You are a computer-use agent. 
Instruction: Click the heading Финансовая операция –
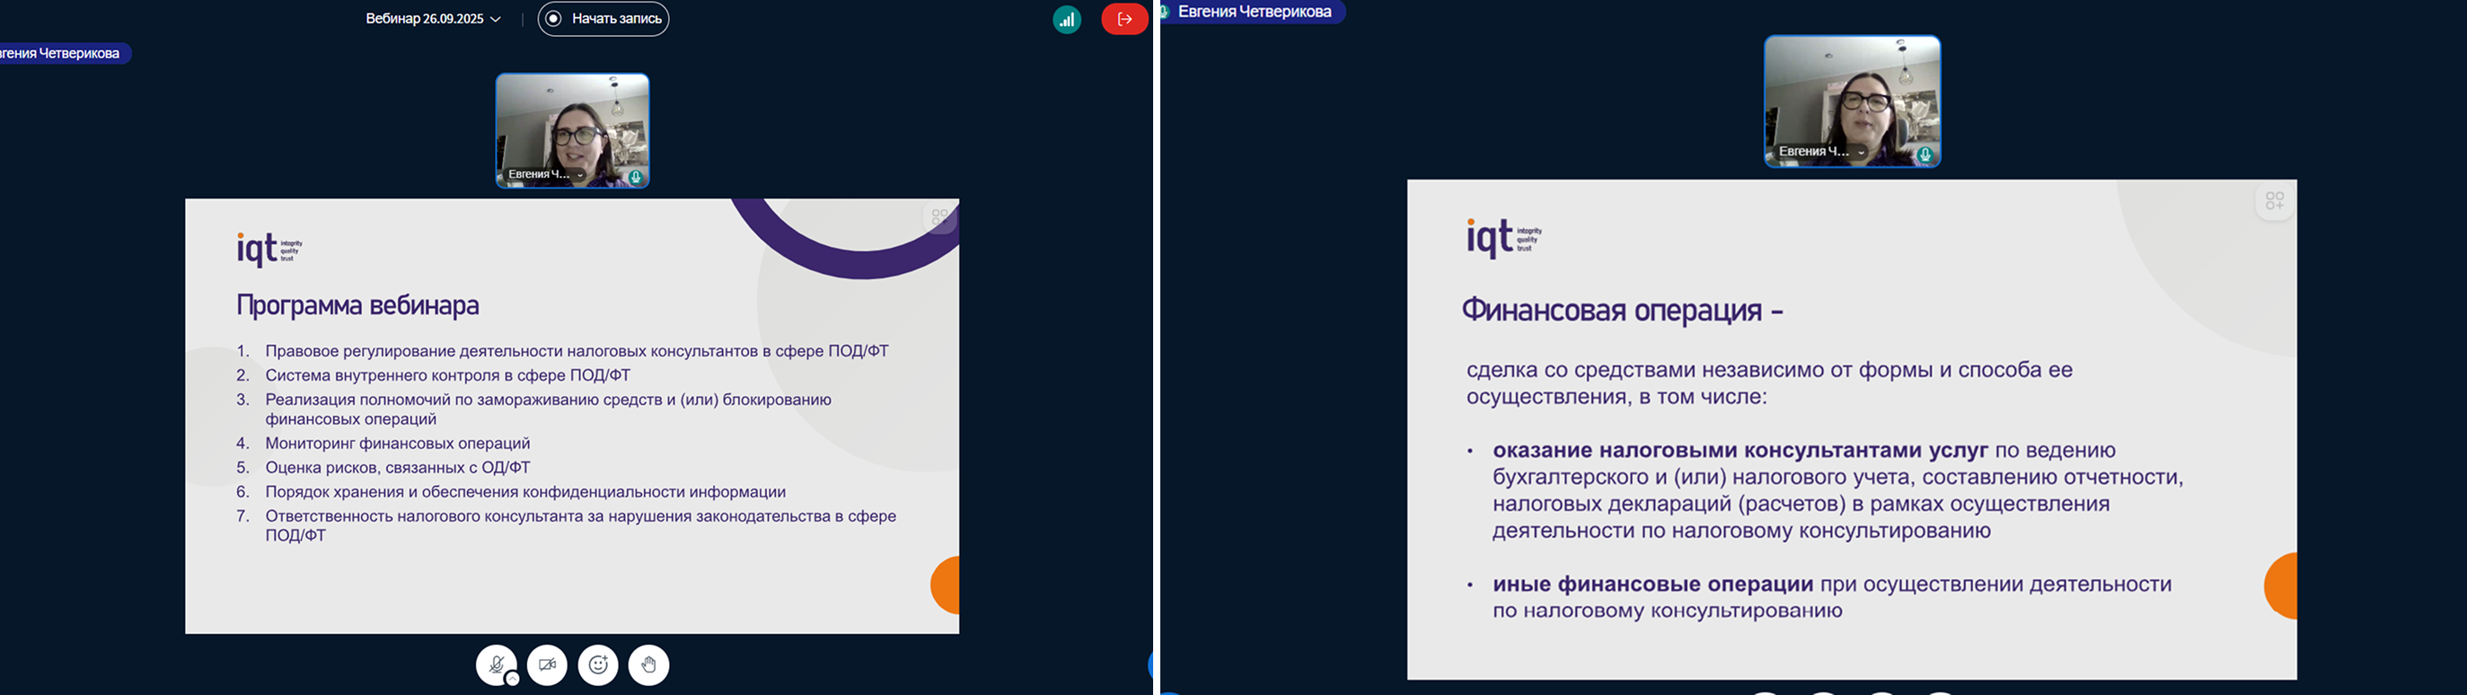tap(1622, 310)
